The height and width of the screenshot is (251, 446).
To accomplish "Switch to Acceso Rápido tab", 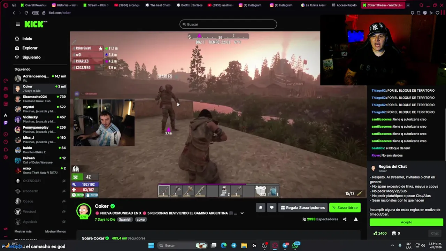I will [345, 5].
